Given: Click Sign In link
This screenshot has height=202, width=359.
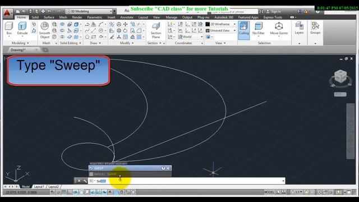Looking at the screenshot, I should (274, 11).
